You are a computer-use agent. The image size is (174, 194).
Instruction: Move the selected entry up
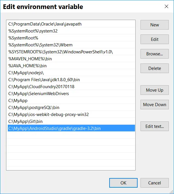click(x=155, y=90)
